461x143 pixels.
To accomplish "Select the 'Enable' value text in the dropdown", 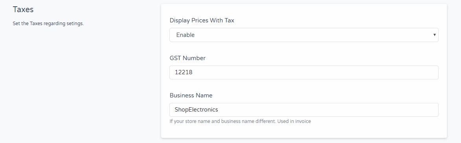I will [x=185, y=35].
